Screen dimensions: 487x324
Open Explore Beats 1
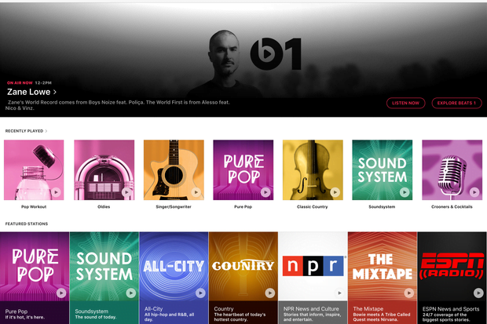(456, 103)
